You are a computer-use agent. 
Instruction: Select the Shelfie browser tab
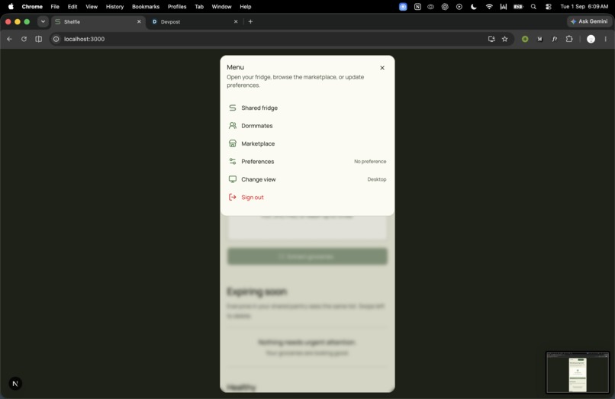pos(98,21)
